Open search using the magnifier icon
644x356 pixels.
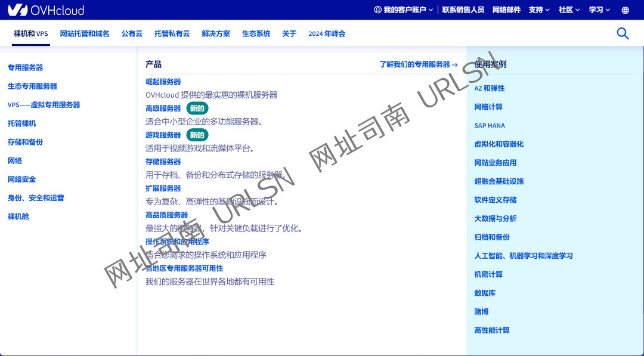click(x=623, y=34)
